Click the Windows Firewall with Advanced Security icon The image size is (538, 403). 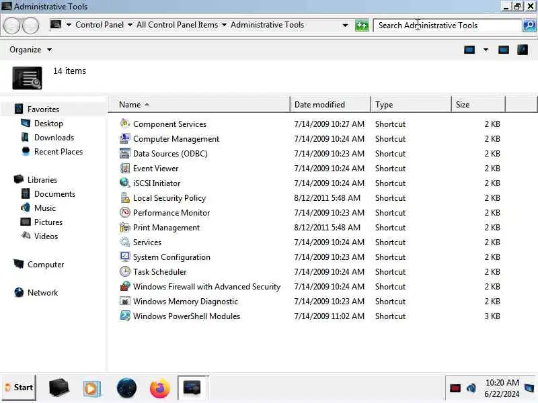point(125,286)
